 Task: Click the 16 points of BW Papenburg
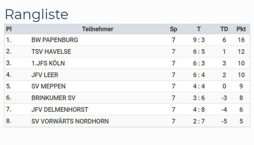[241, 40]
